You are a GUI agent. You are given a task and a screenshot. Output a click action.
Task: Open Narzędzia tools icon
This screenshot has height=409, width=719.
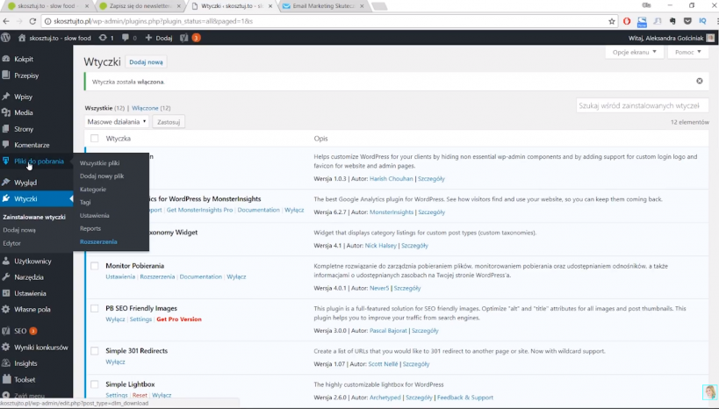coord(6,277)
